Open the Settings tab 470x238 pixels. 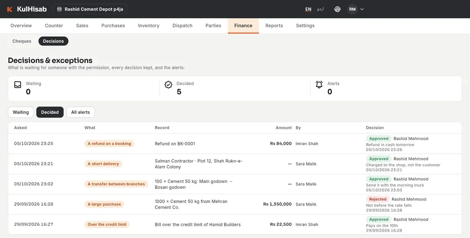point(305,26)
